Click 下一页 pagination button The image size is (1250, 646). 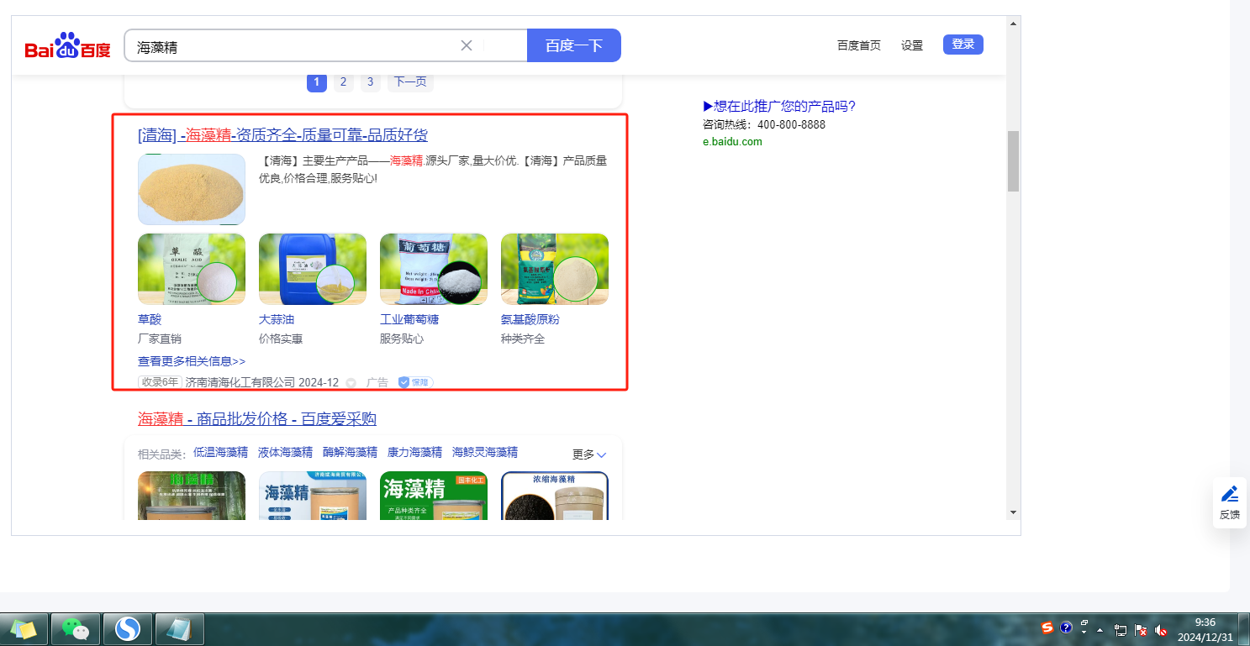click(410, 81)
